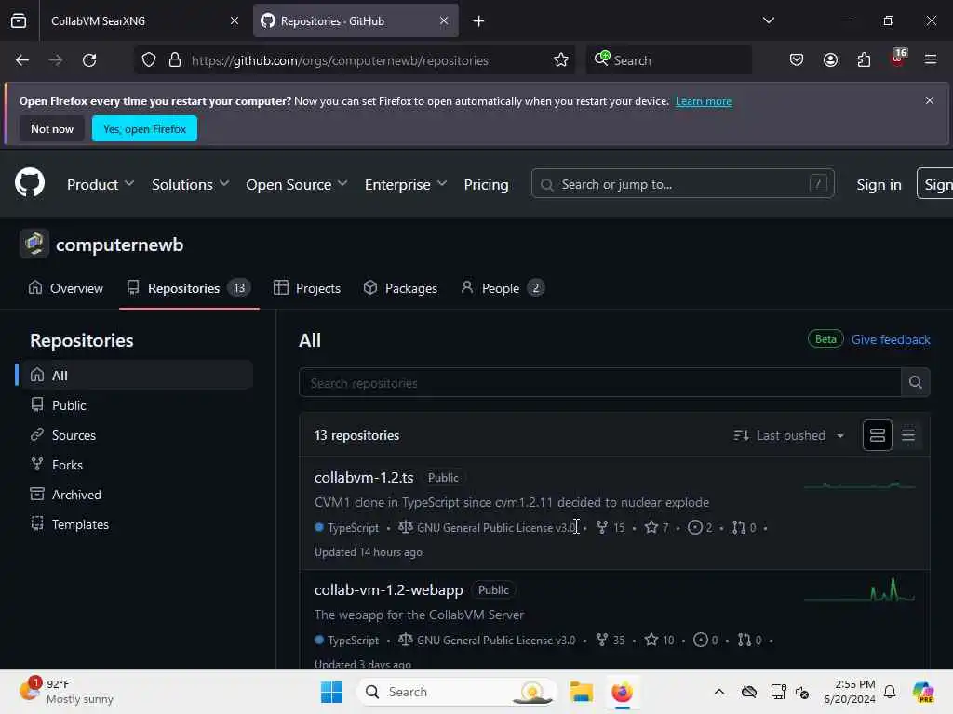Open the collabvm-1.2.ts repository
The width and height of the screenshot is (953, 714).
tap(364, 477)
